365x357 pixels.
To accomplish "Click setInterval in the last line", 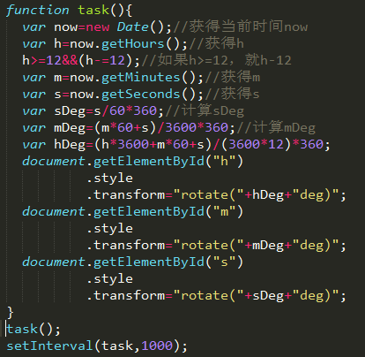I will [49, 346].
